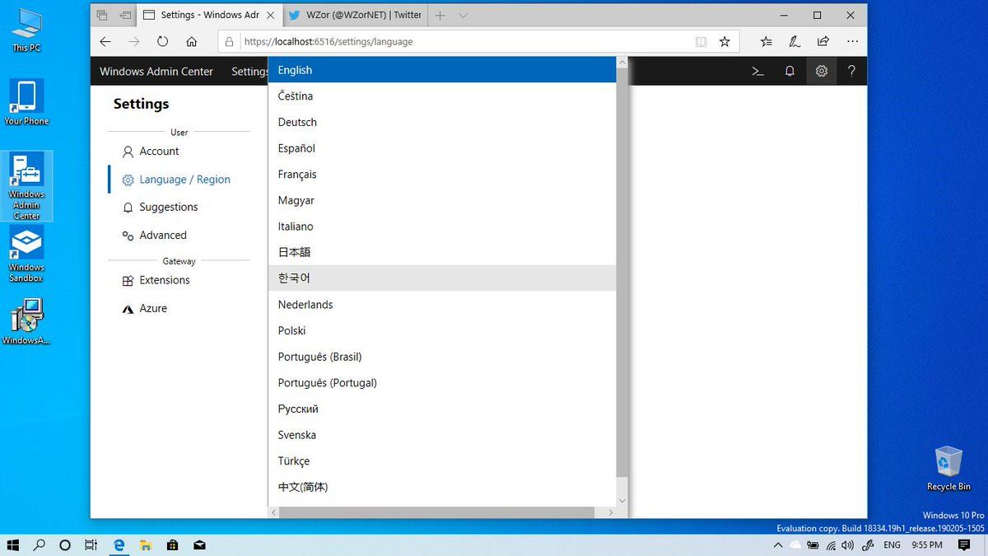
Task: Show the browser tab list chevron
Action: point(463,15)
